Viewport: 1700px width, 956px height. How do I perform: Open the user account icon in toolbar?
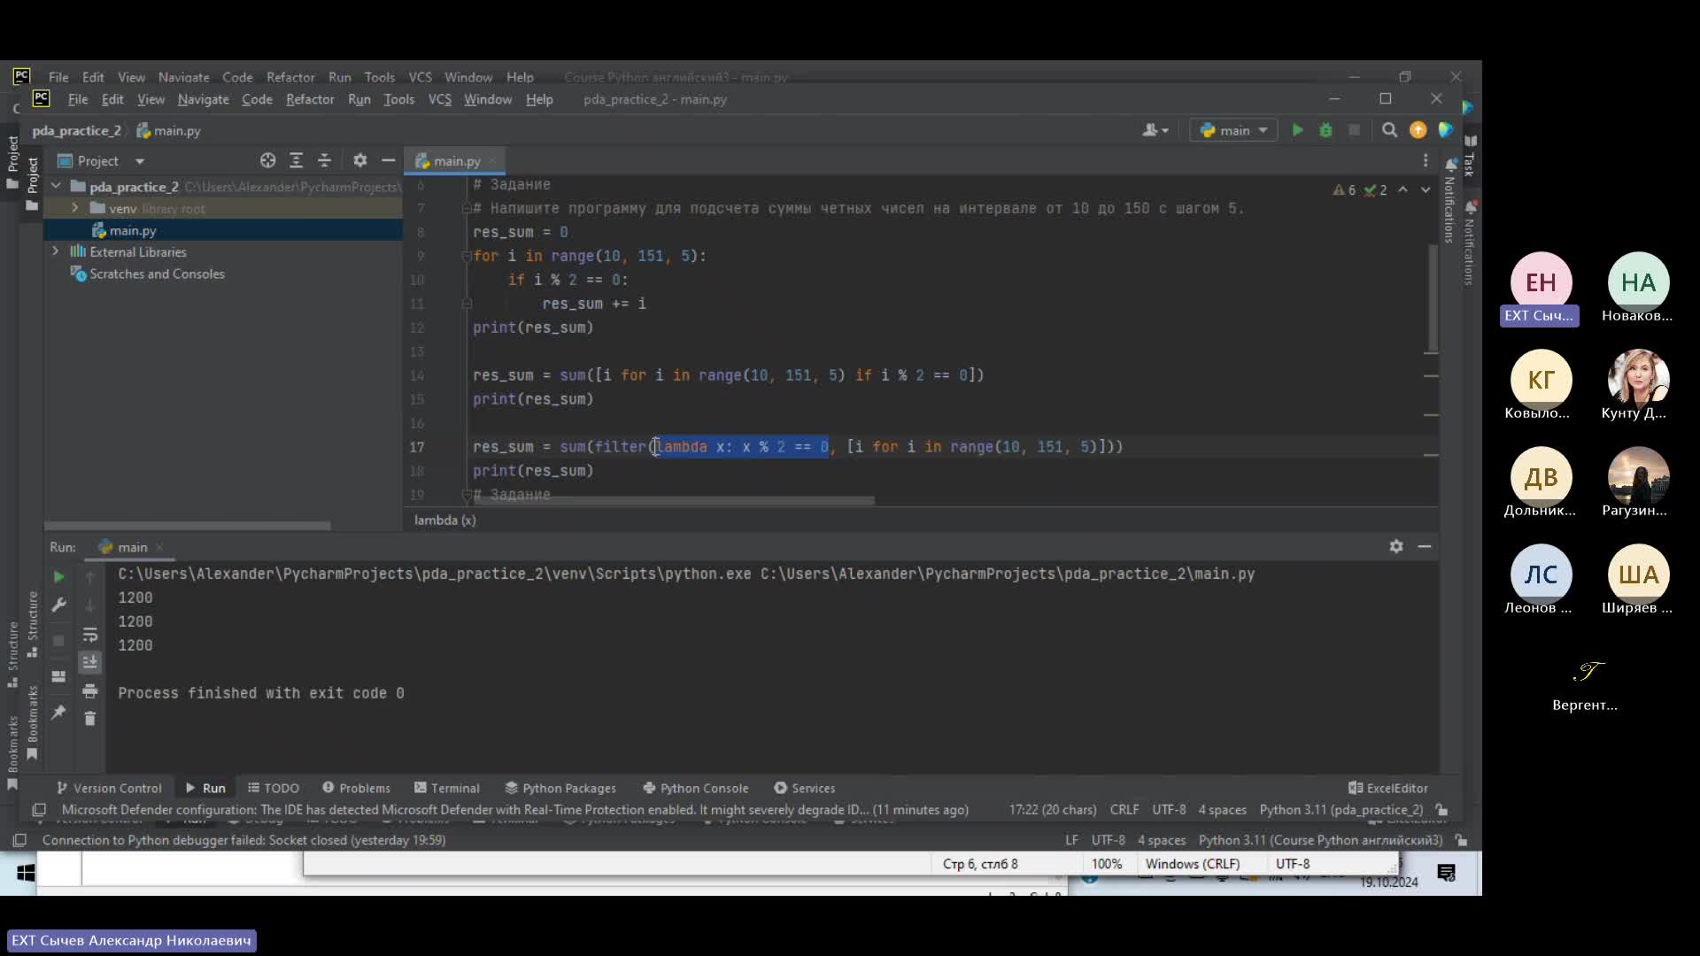pos(1155,130)
